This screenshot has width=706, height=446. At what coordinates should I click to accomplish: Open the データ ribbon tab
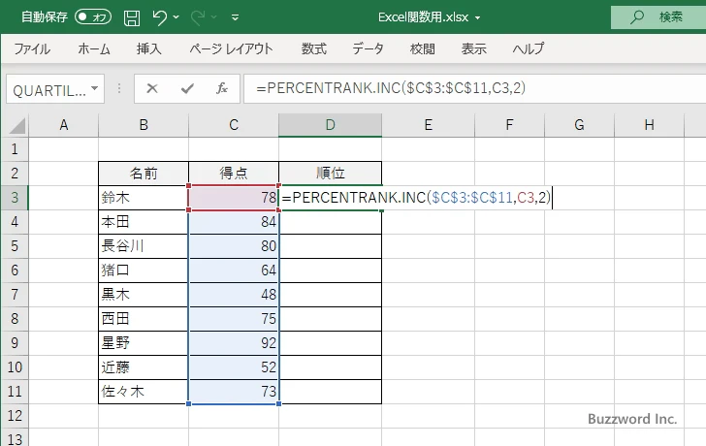[x=368, y=48]
